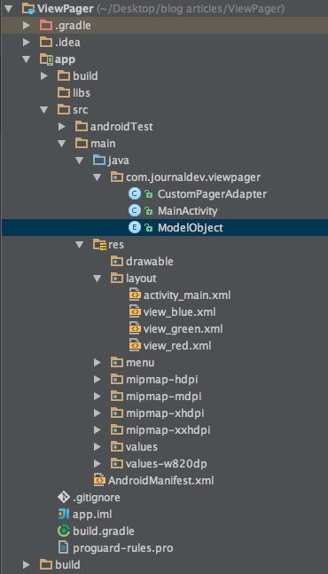This screenshot has height=574, width=328.
Task: Click the git icon next to .gitignore
Action: [64, 497]
